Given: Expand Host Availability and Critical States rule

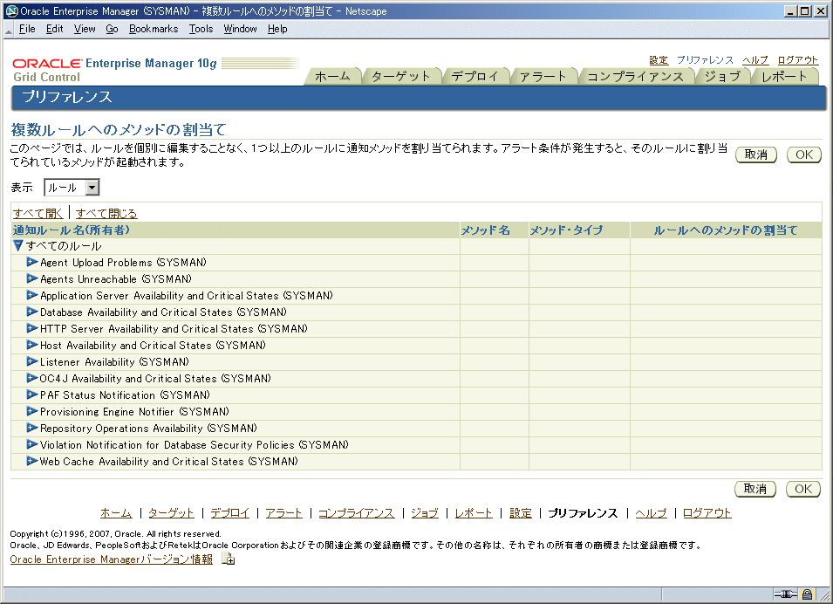Looking at the screenshot, I should [x=32, y=345].
